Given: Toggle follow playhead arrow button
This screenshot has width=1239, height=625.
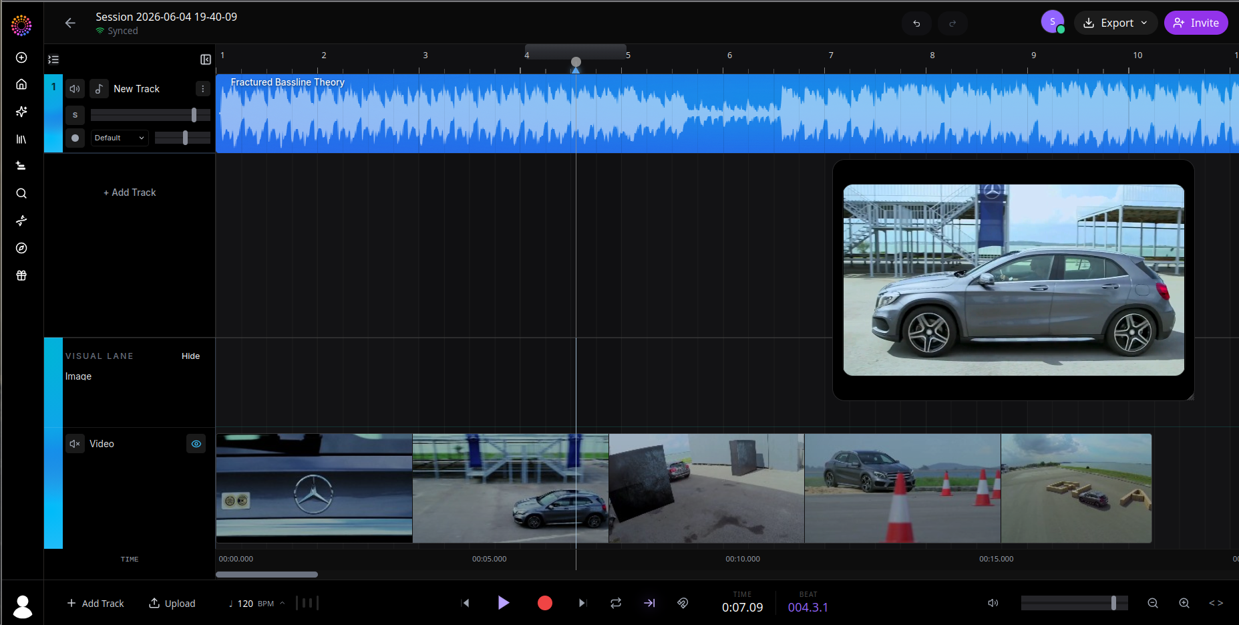Looking at the screenshot, I should click(649, 603).
